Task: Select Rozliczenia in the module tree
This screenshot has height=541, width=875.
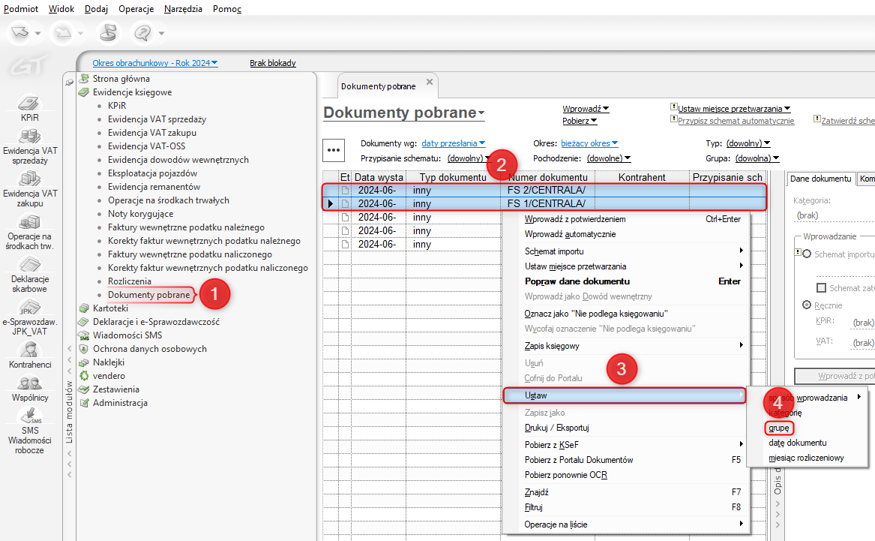Action: click(129, 281)
